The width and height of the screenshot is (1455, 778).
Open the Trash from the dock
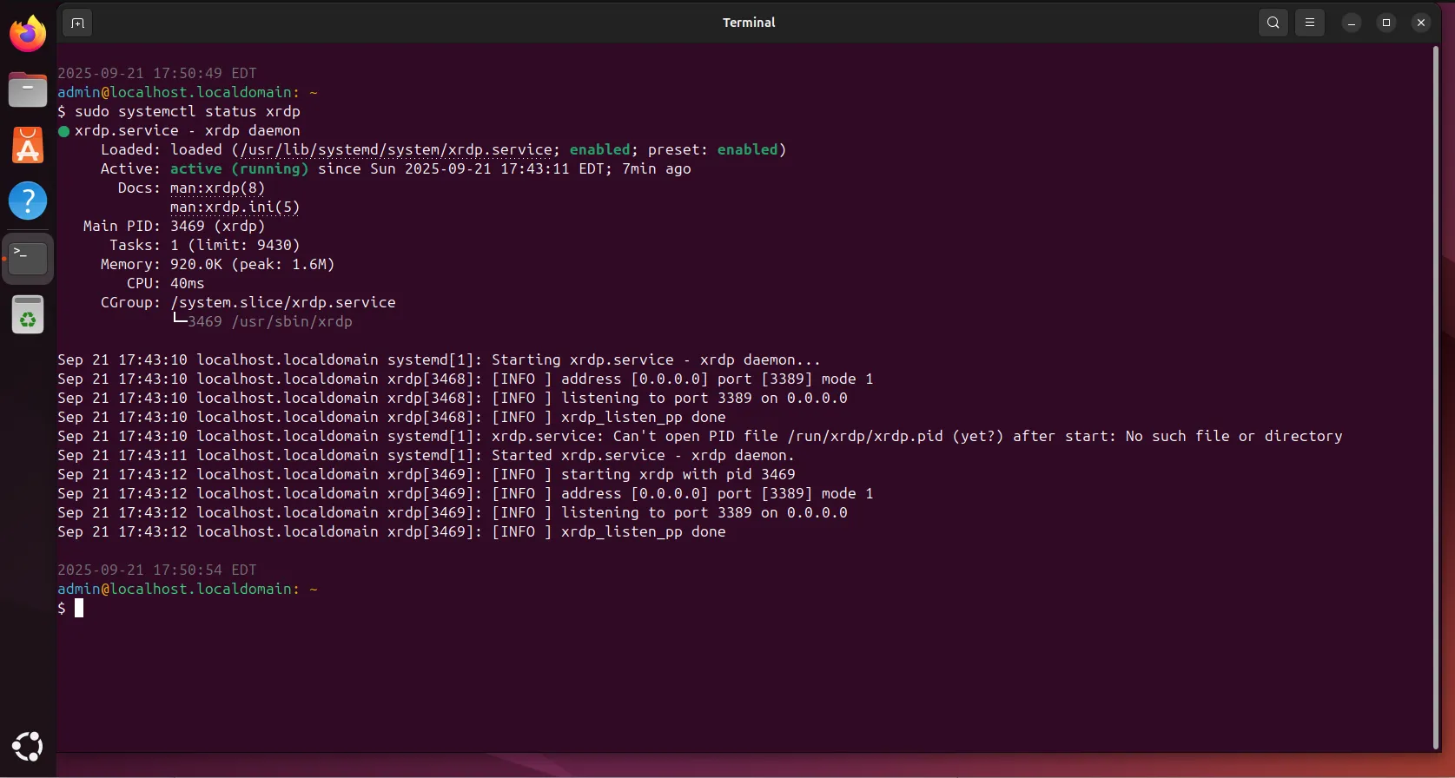(x=28, y=314)
